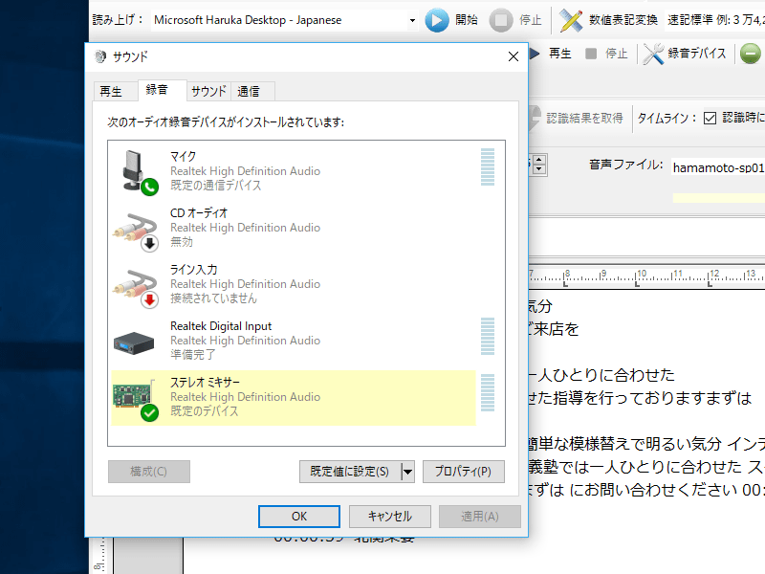Screen dimensions: 765x574
Task: Click the 再生 play triangle in second toolbar
Action: point(535,54)
